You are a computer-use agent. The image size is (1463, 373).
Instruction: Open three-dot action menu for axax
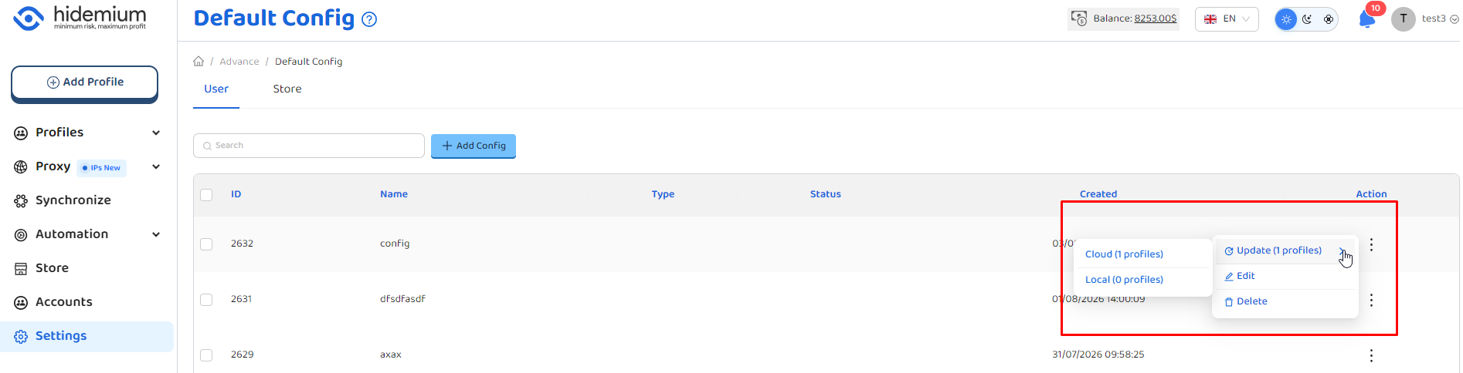coord(1371,355)
